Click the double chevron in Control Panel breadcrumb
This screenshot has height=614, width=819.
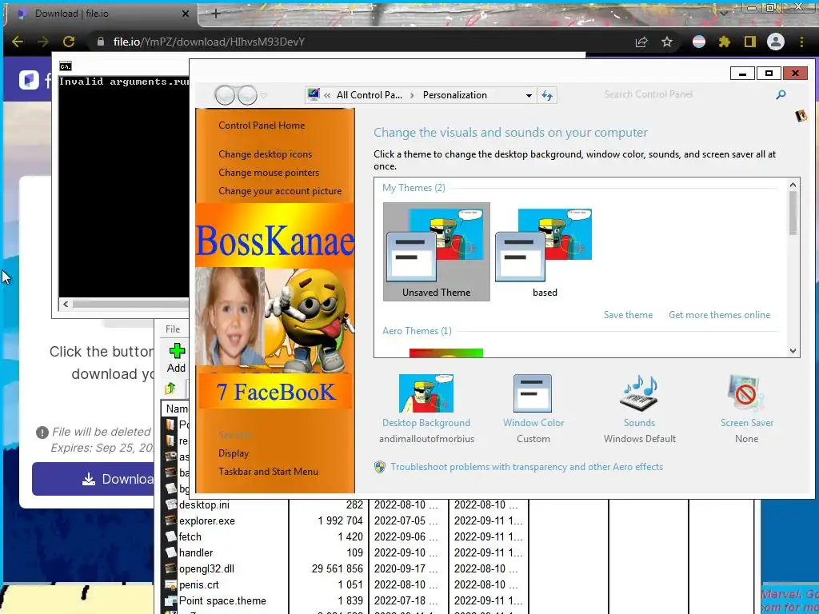coord(327,96)
